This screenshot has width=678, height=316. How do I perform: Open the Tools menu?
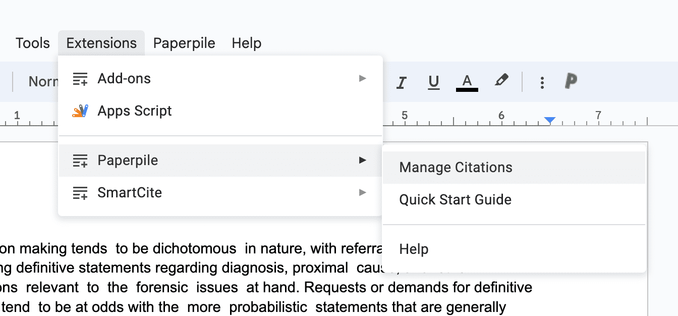(33, 43)
